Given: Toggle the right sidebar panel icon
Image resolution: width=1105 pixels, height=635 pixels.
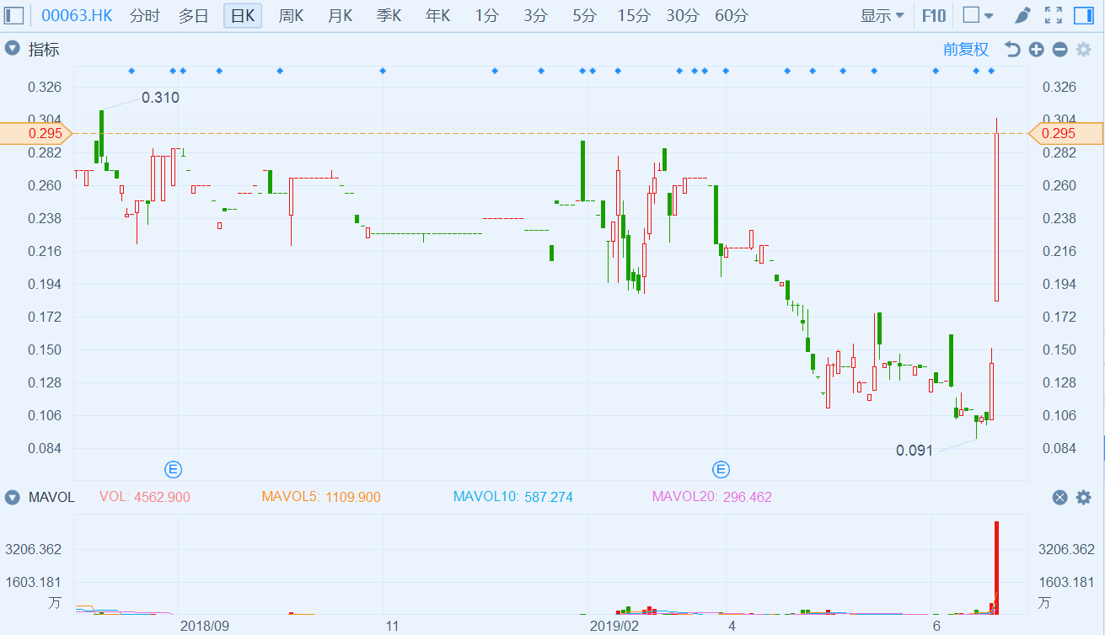Looking at the screenshot, I should click(1084, 15).
